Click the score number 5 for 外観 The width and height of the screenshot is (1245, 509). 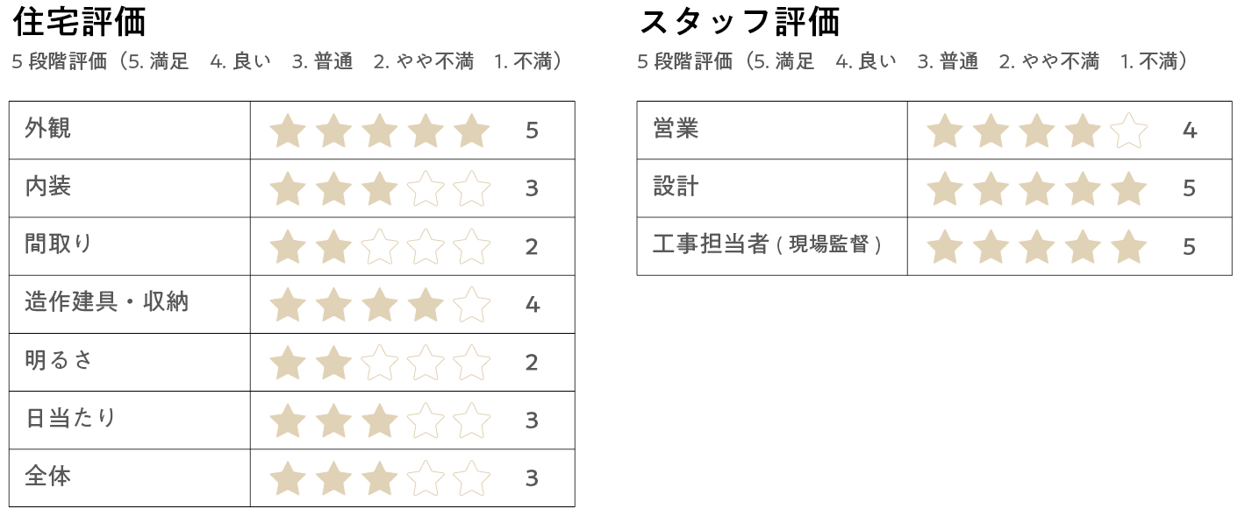[532, 131]
